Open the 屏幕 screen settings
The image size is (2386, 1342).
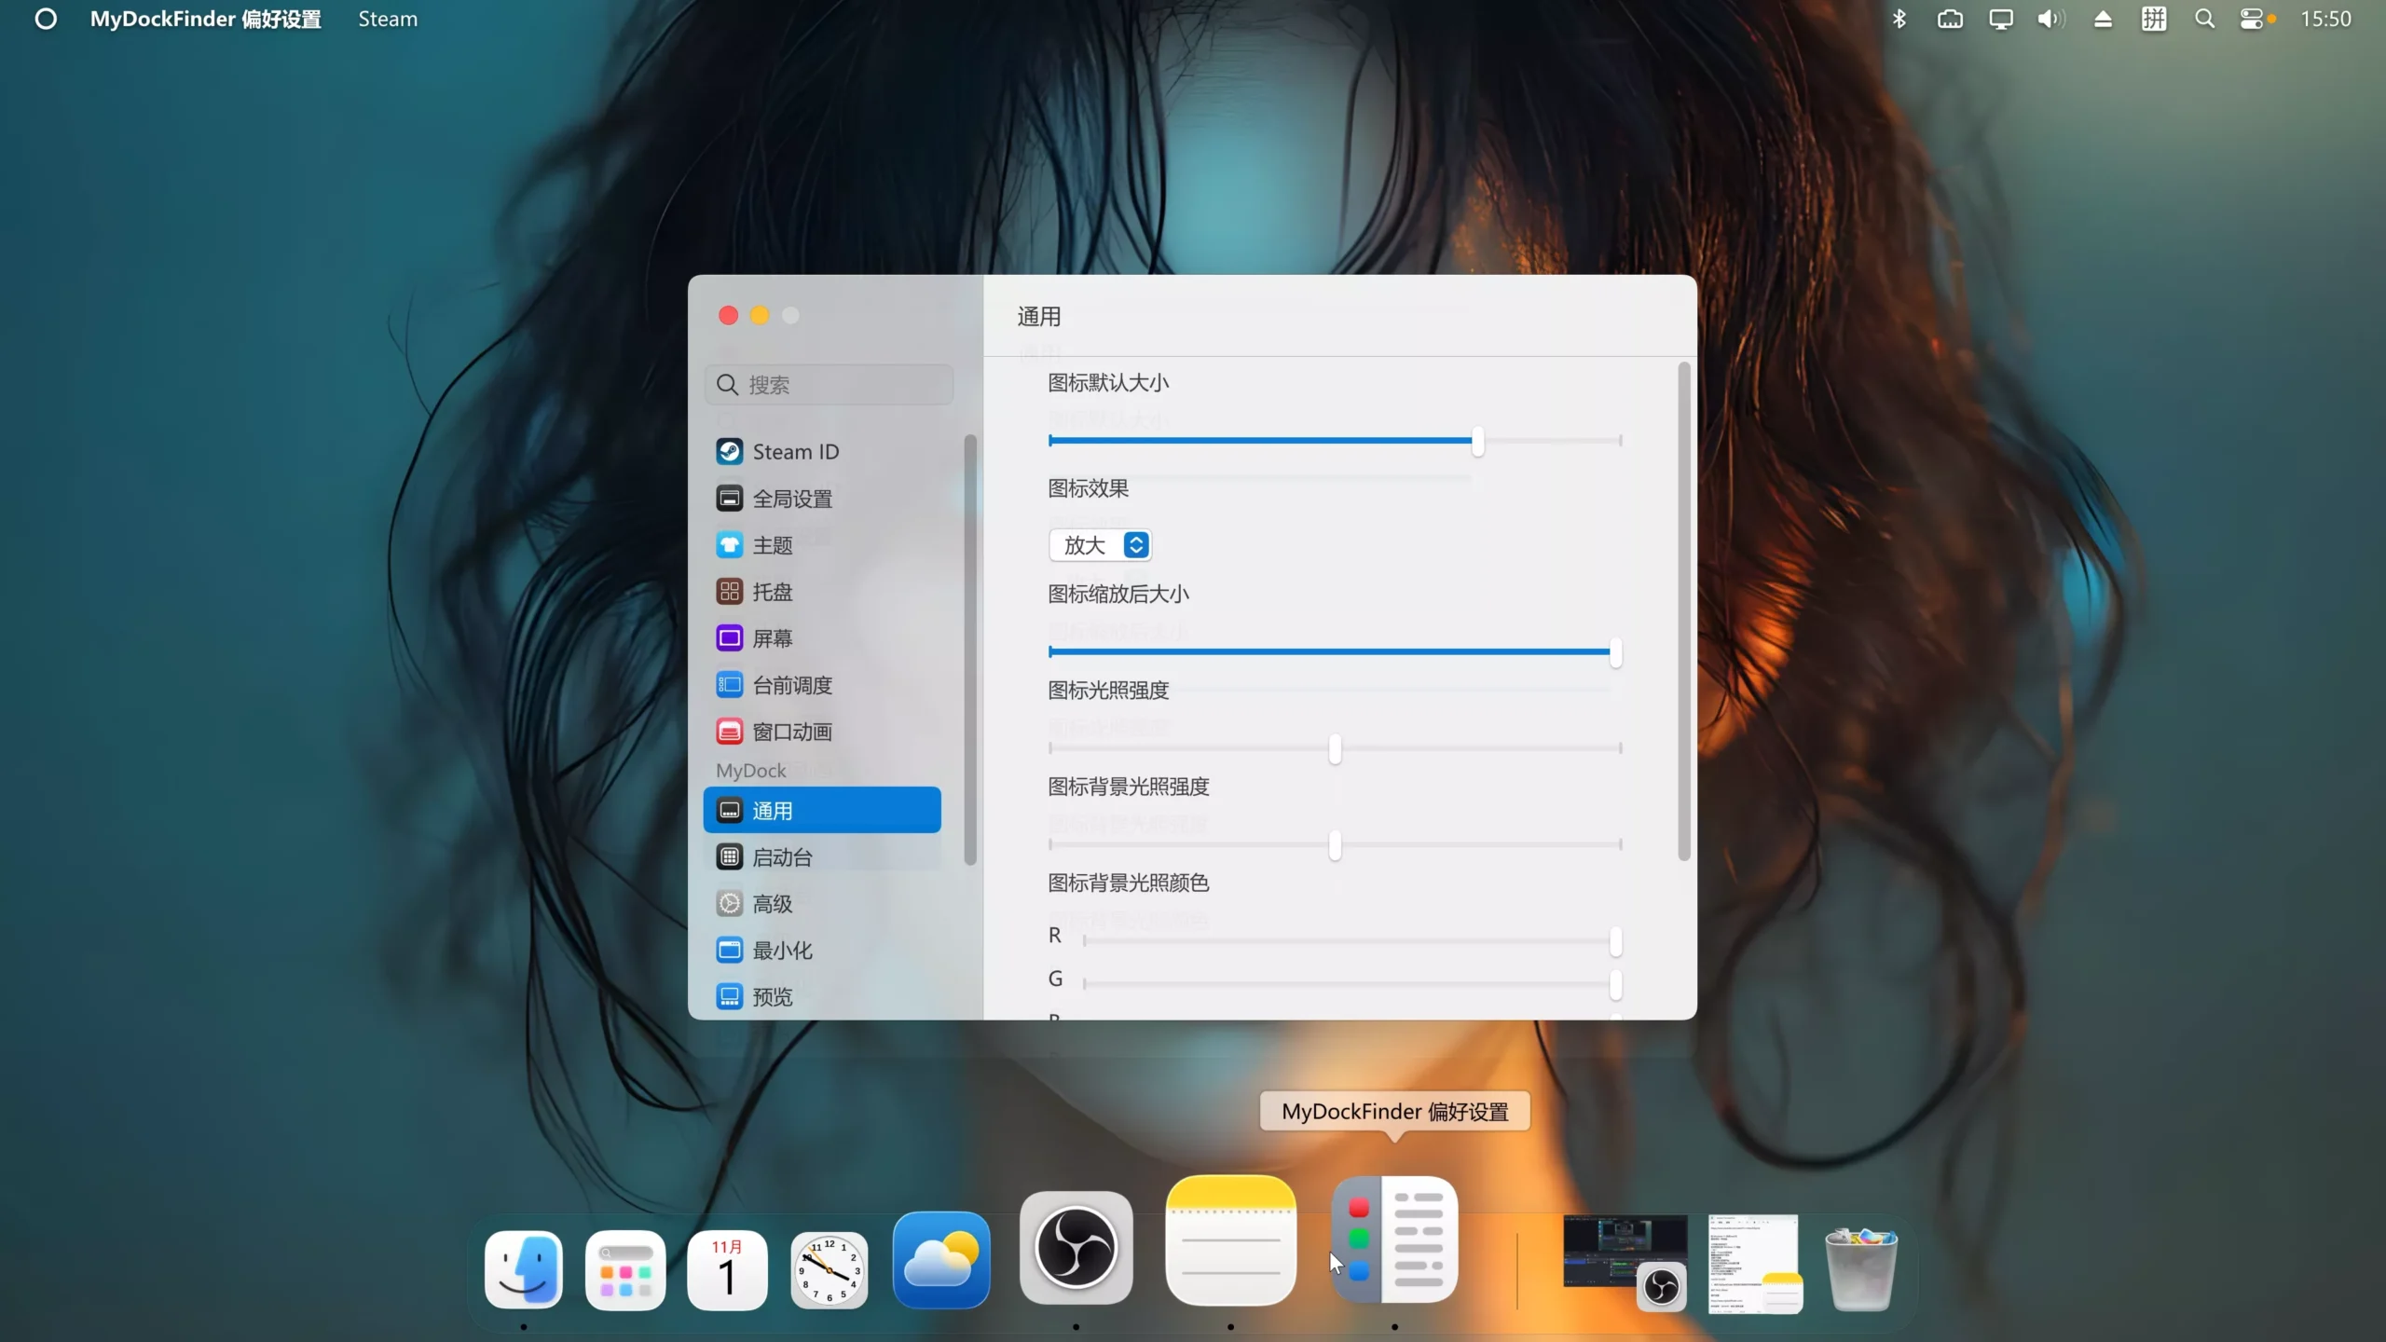coord(773,637)
